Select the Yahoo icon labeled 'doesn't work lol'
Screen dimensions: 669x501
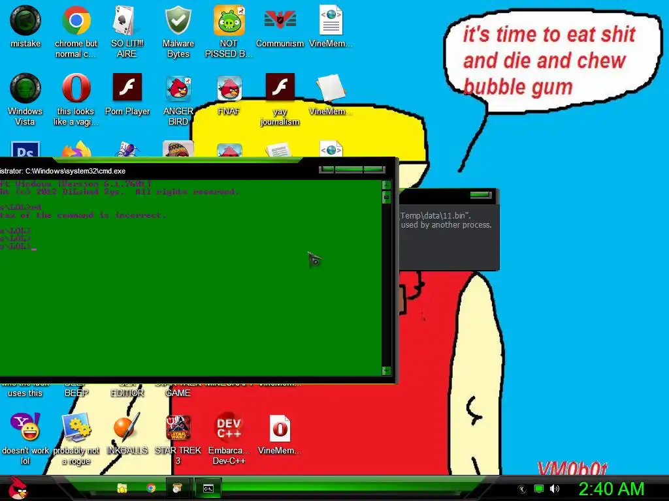click(25, 438)
